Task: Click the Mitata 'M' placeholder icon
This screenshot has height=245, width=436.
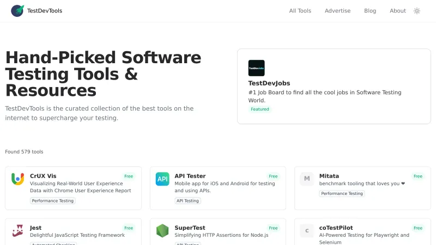Action: 307,179
